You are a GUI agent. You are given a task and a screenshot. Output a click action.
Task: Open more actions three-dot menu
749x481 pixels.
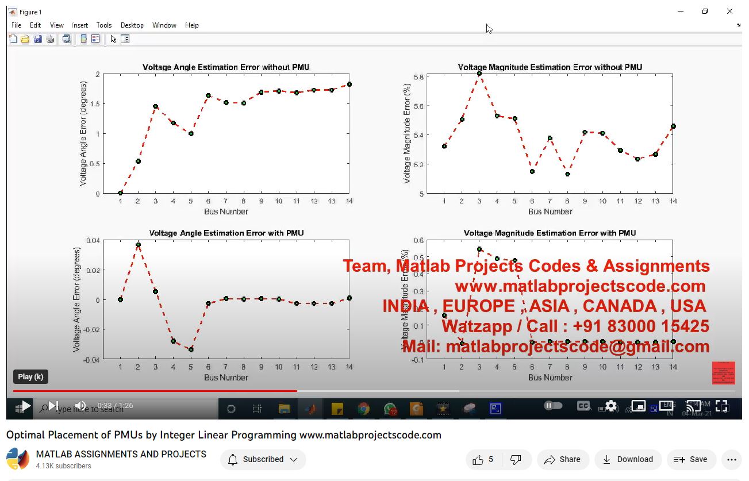(x=731, y=459)
